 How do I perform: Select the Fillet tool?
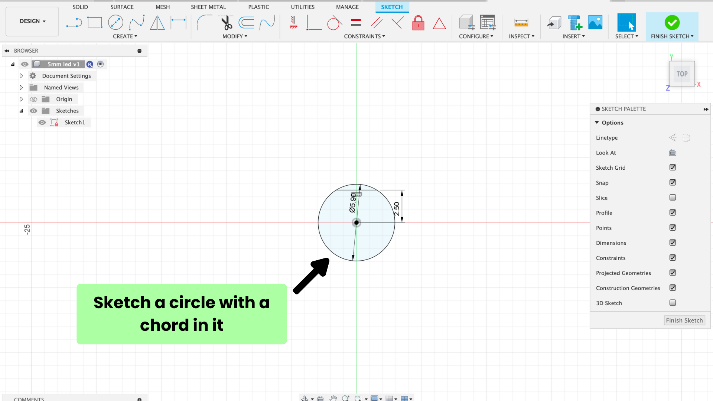pos(204,23)
